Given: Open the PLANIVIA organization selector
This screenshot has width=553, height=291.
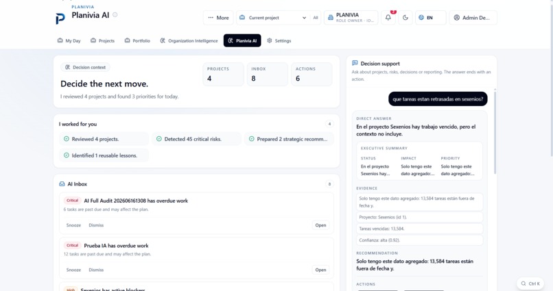Looking at the screenshot, I should pos(351,18).
